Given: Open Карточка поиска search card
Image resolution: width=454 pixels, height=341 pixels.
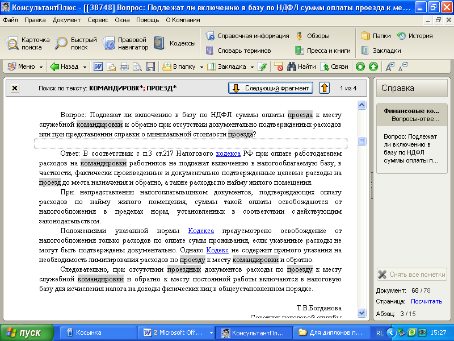Looking at the screenshot, I should [x=27, y=44].
